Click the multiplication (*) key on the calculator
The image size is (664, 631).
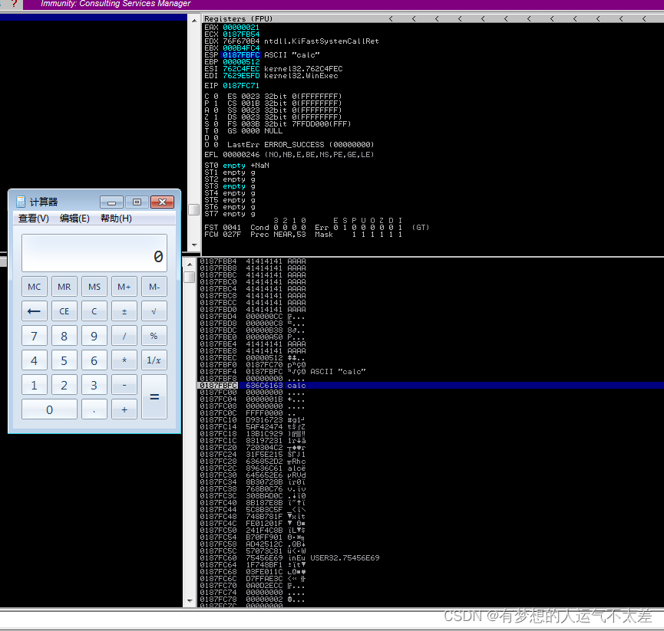click(x=124, y=360)
